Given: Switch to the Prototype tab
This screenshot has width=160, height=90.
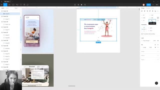Looking at the screenshot, I should click(148, 8).
